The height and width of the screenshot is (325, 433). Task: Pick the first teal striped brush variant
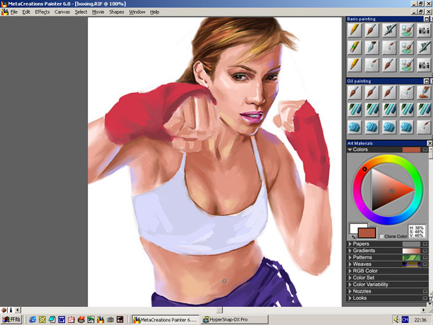click(x=354, y=109)
